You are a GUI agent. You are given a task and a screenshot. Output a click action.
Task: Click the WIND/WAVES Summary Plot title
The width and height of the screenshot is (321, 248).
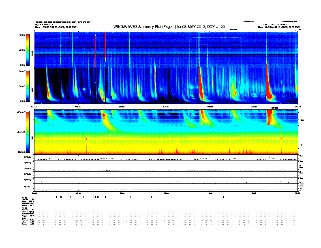tap(169, 27)
